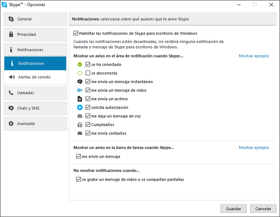Click the Skype logo icon in General
280x217 pixels.
(11, 20)
